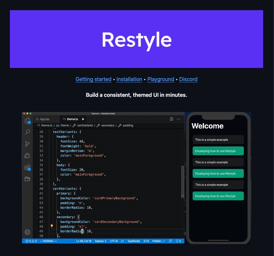Viewport: 274px width, 256px height.
Task: Open the Search magnifier in activity bar
Action: click(x=27, y=132)
